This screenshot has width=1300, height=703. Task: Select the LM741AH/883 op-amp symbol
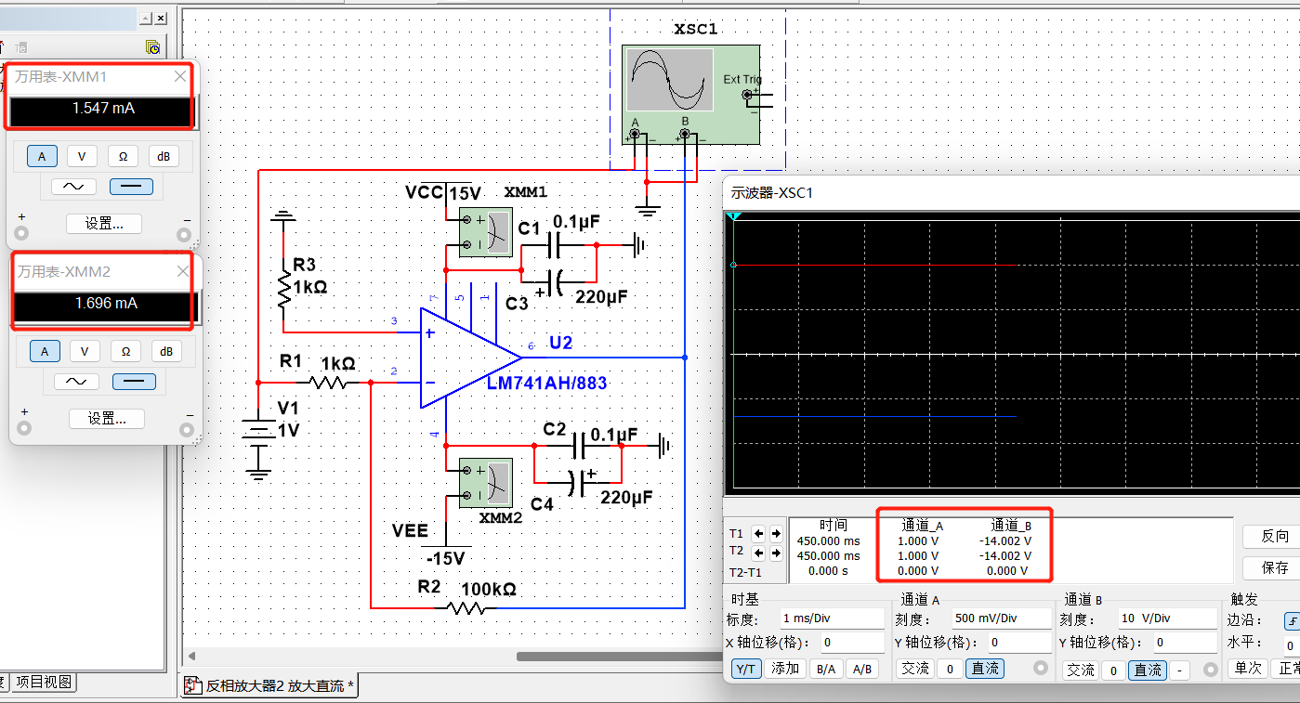(x=470, y=358)
